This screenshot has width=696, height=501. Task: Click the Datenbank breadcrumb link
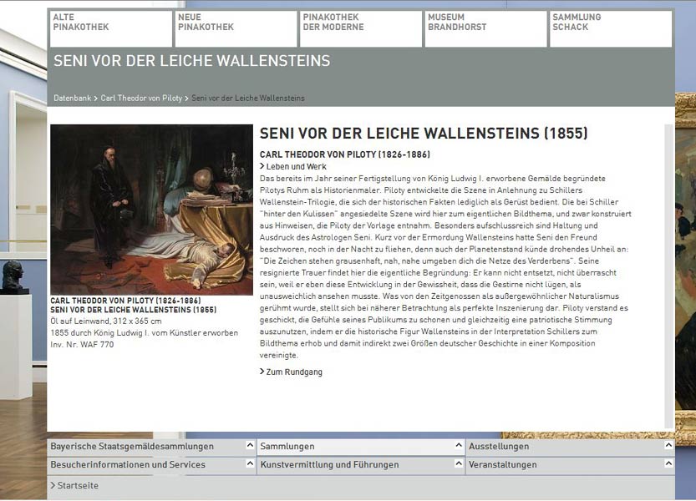73,99
